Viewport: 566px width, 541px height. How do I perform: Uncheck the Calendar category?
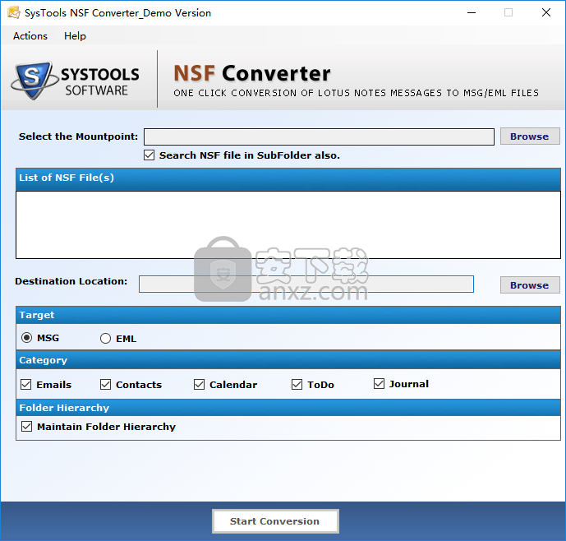tap(199, 385)
